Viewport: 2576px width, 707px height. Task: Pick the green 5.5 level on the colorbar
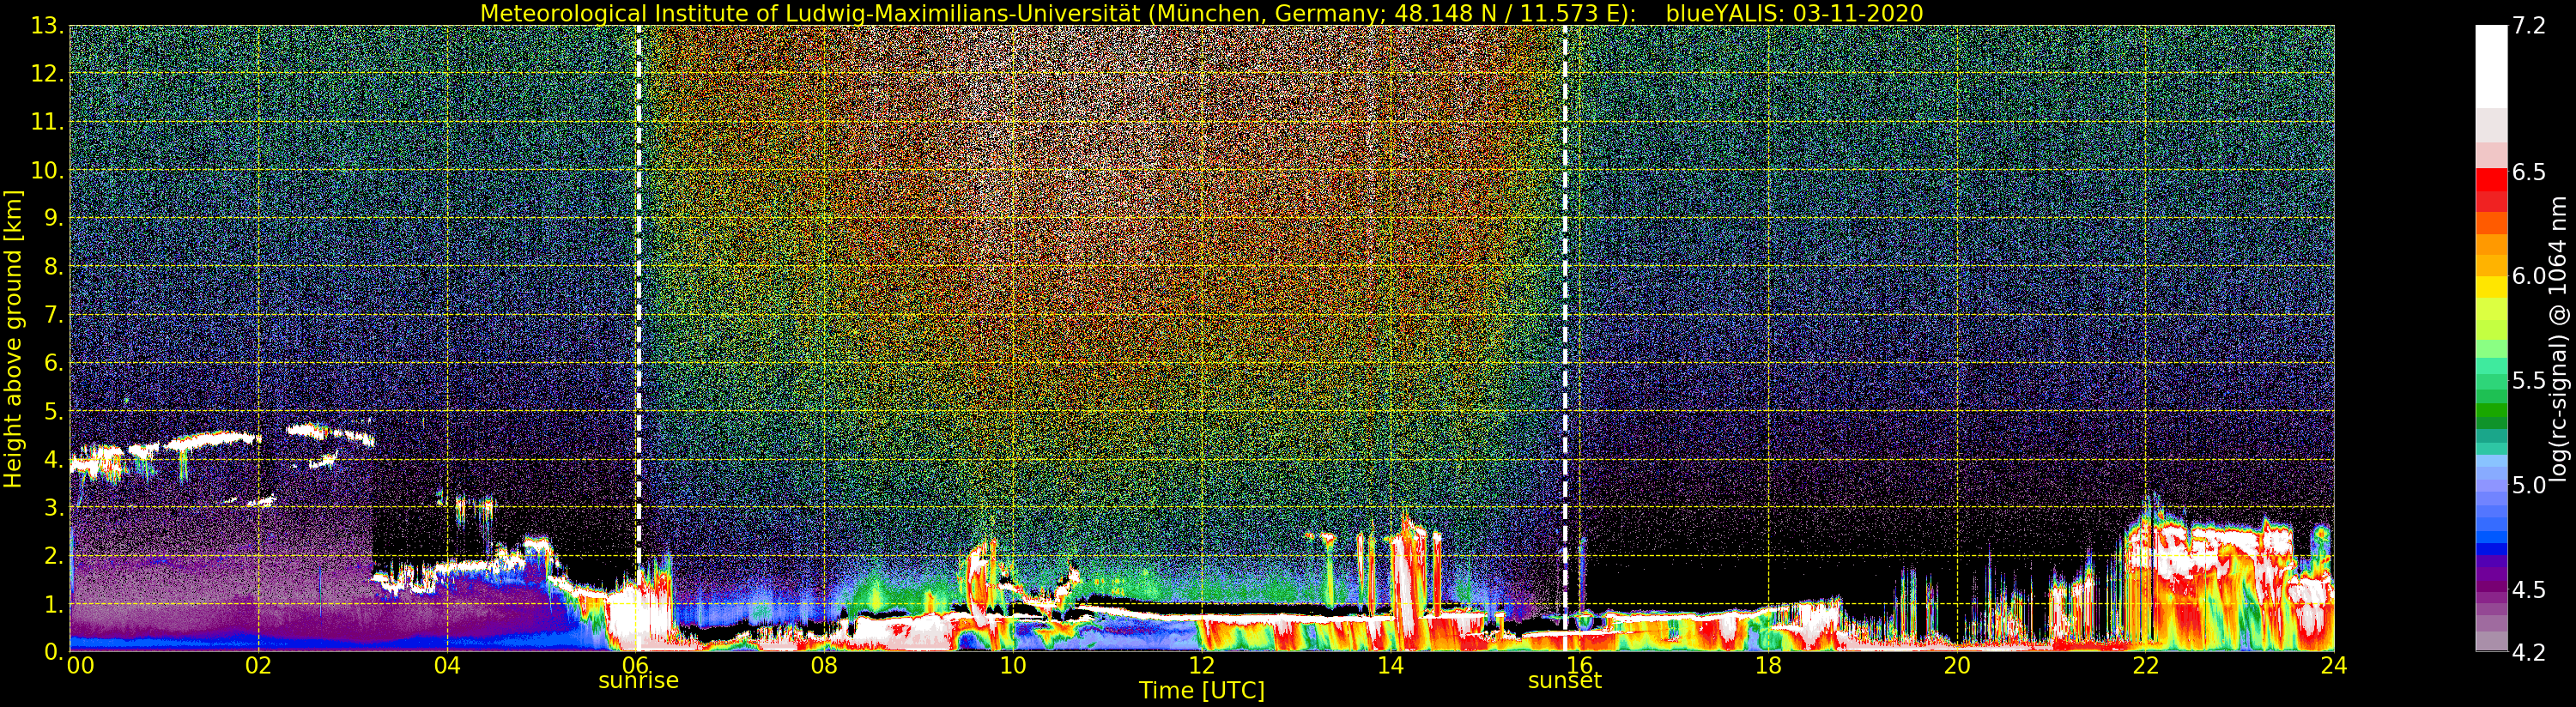pos(2491,380)
